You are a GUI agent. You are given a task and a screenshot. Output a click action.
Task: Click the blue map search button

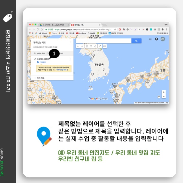(x=136, y=41)
